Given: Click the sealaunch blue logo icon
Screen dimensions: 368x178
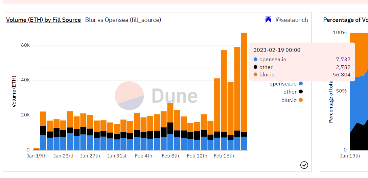Looking at the screenshot, I should 268,20.
